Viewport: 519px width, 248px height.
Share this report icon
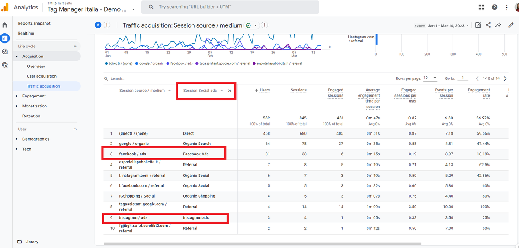click(488, 25)
